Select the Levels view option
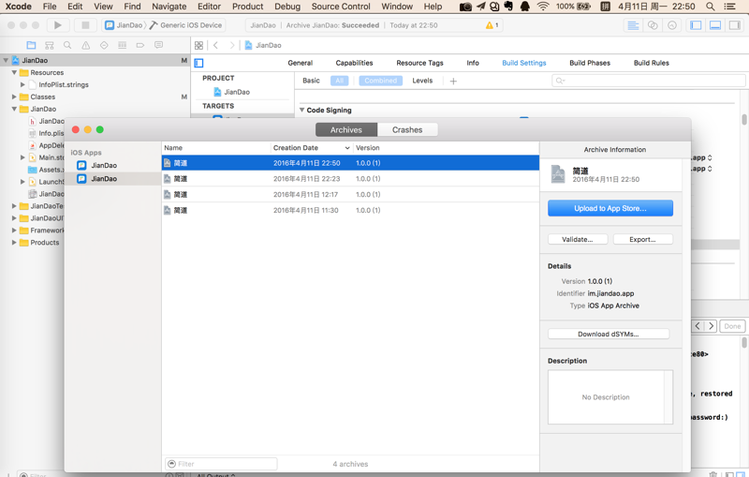The image size is (749, 477). click(x=422, y=81)
